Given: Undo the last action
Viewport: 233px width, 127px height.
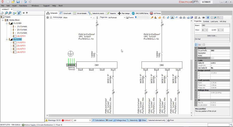Looking at the screenshot, I should (25, 2).
